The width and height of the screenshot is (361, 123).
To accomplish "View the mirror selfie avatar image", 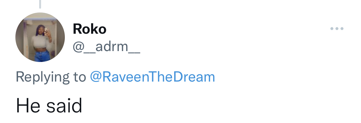I will pos(40,37).
